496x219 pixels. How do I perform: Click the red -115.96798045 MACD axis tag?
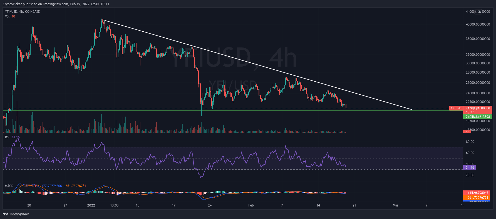point(477,193)
